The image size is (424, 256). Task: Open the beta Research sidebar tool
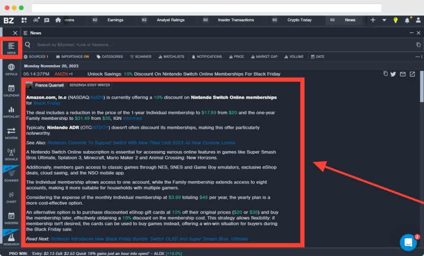(11, 239)
